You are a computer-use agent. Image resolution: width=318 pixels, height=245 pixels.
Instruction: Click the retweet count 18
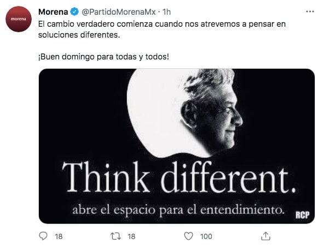pyautogui.click(x=131, y=236)
